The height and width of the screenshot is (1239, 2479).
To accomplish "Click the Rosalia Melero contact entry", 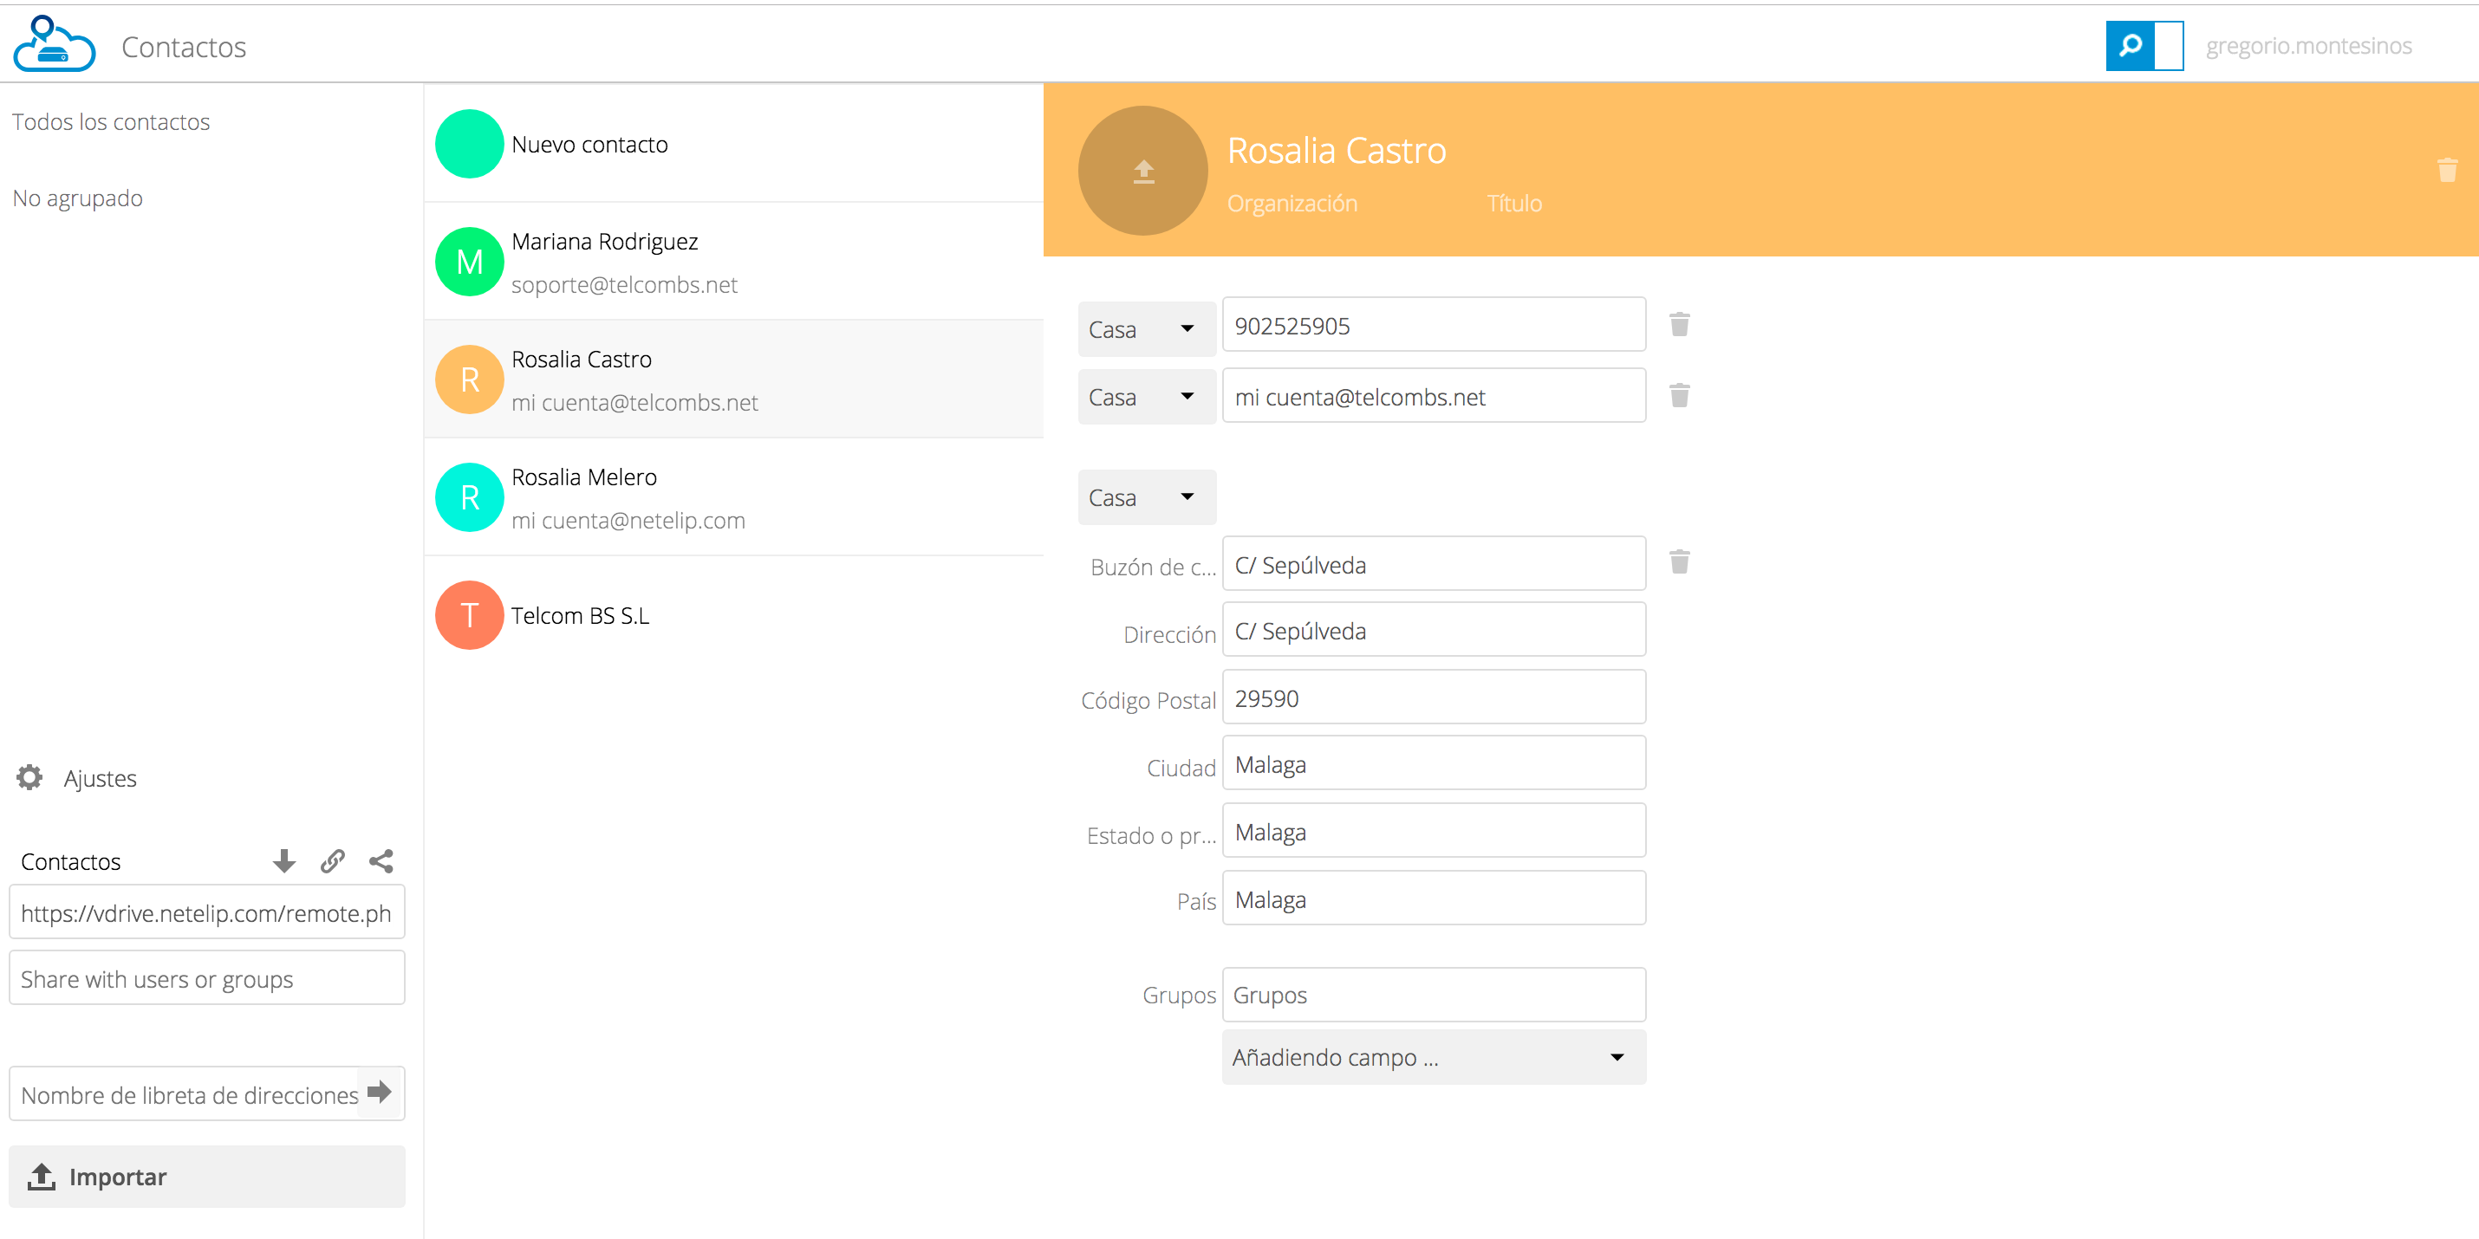I will [732, 496].
